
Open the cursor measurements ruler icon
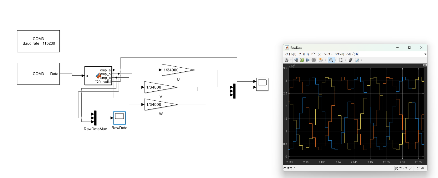click(357, 60)
